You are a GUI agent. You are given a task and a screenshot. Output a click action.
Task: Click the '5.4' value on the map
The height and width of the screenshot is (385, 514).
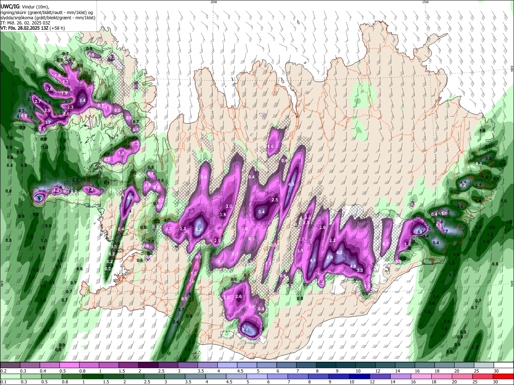[436, 243]
